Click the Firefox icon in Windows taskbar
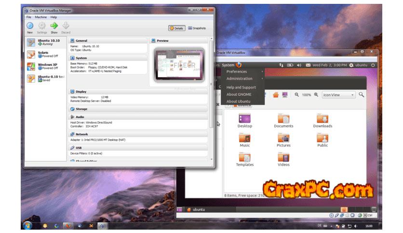403x233 pixels. [x=68, y=226]
